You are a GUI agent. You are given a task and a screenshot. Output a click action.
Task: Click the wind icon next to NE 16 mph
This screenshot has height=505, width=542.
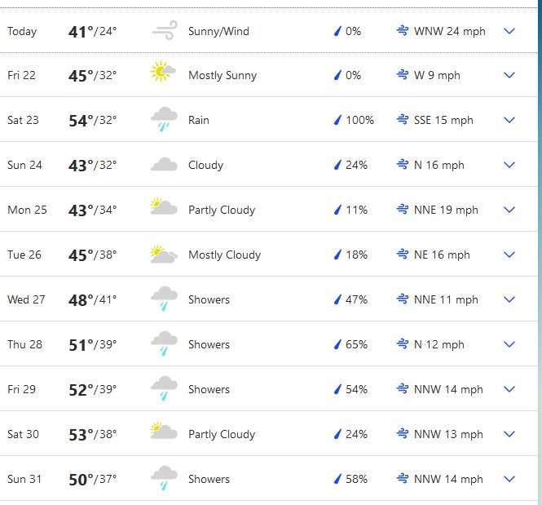[x=403, y=255]
